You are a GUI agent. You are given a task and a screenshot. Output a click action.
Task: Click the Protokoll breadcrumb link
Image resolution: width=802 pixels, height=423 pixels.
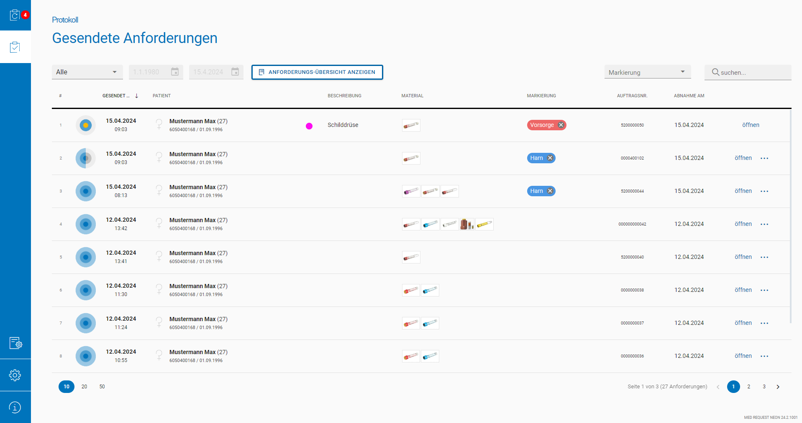(x=65, y=20)
